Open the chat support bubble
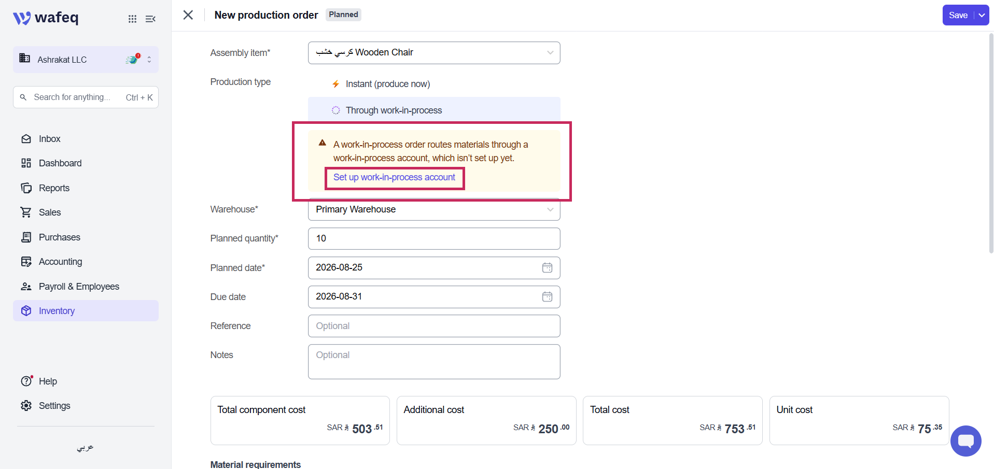Screen dimensions: 994x469 [965, 441]
